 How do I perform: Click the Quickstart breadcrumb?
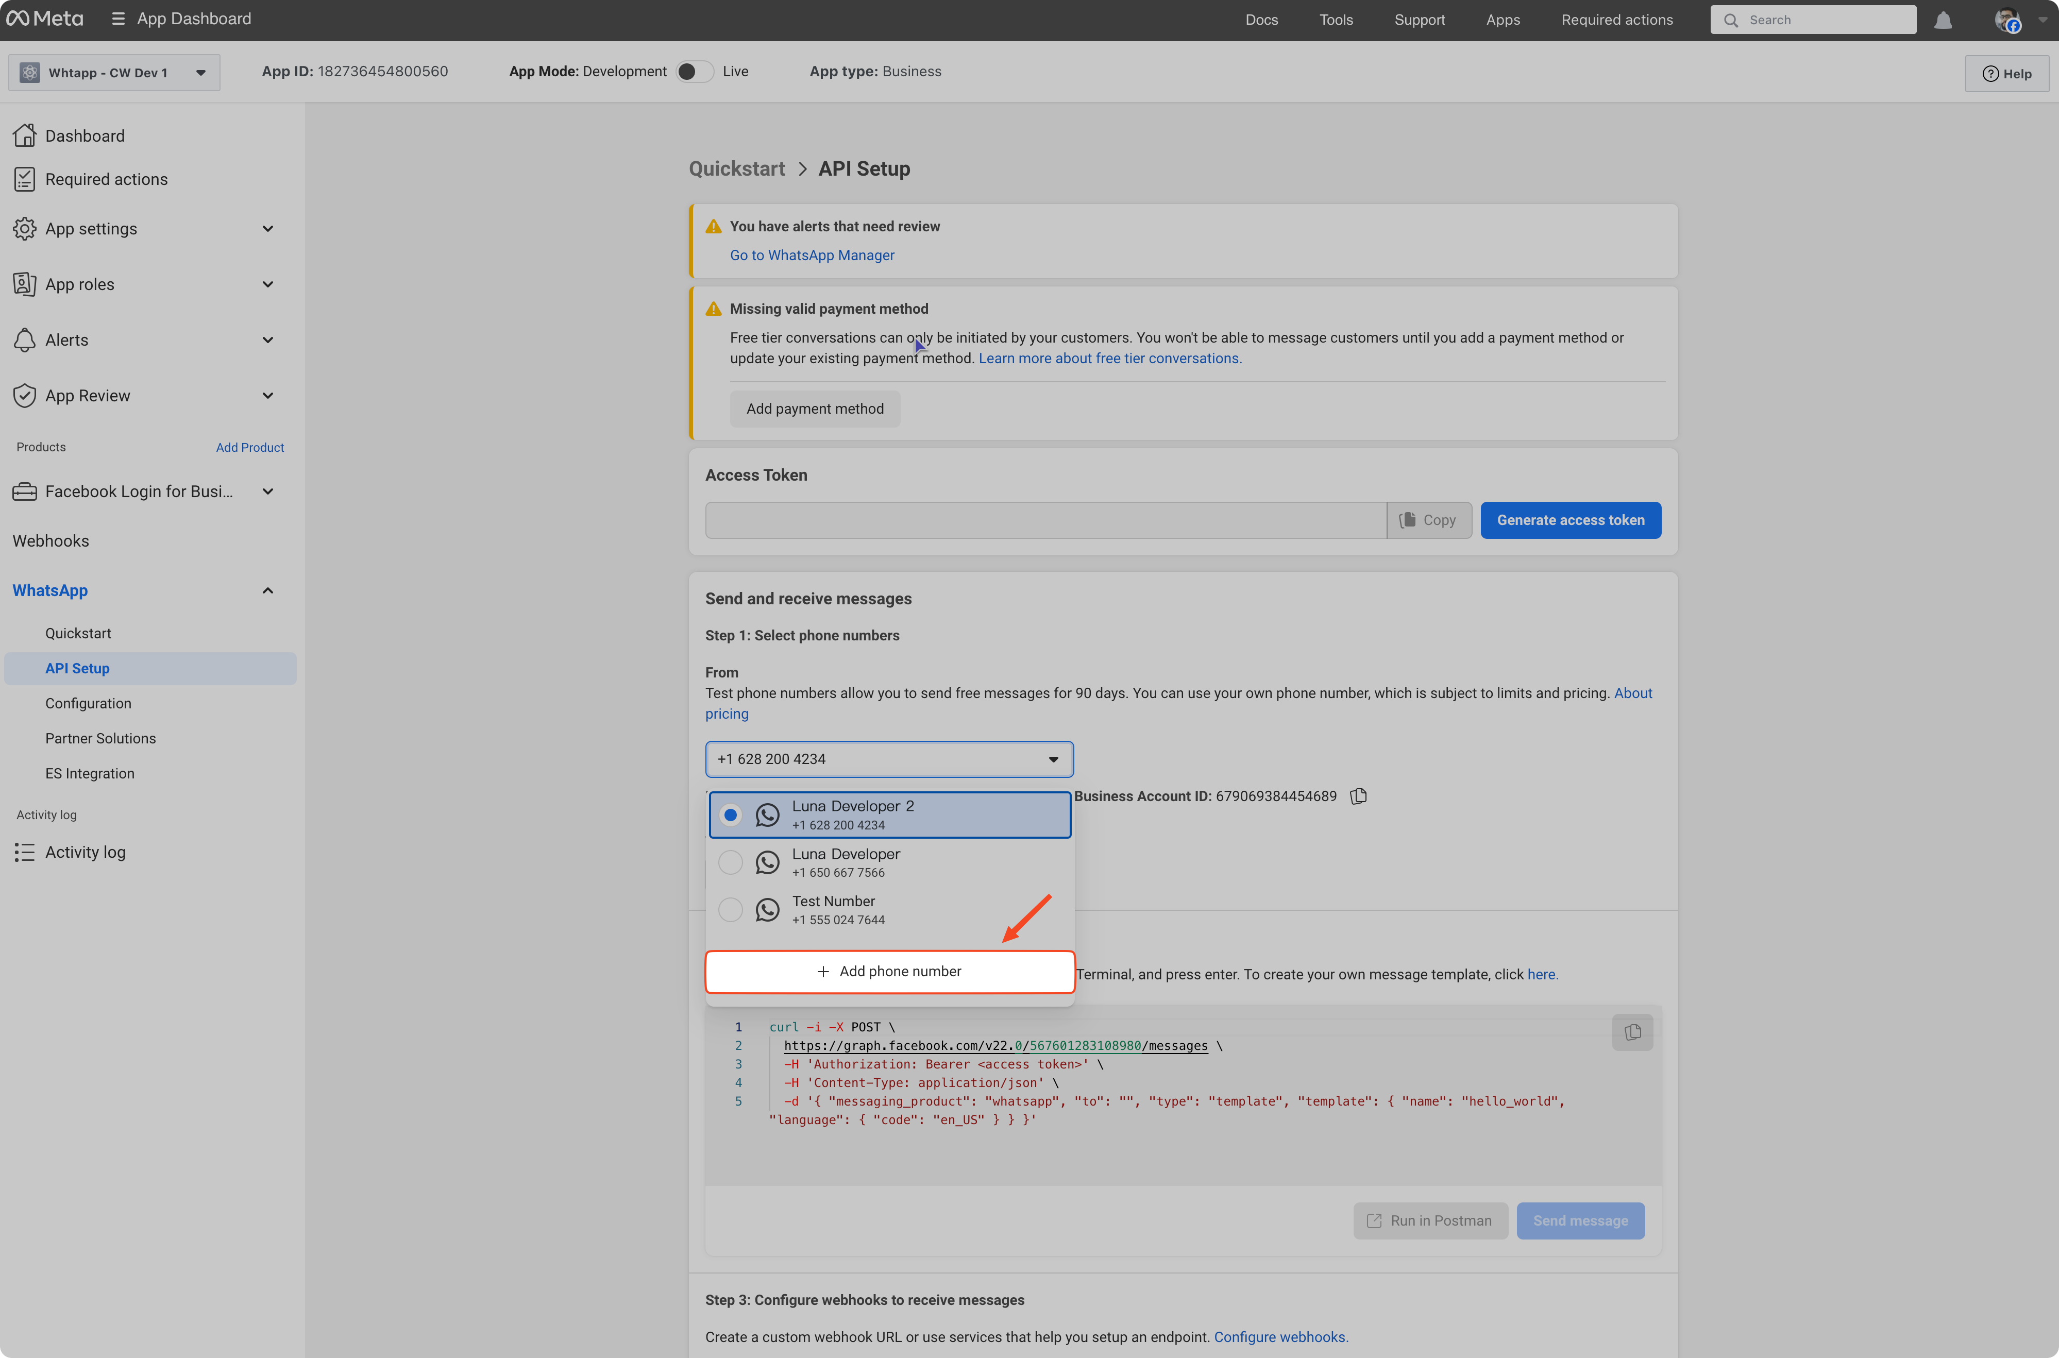tap(736, 168)
